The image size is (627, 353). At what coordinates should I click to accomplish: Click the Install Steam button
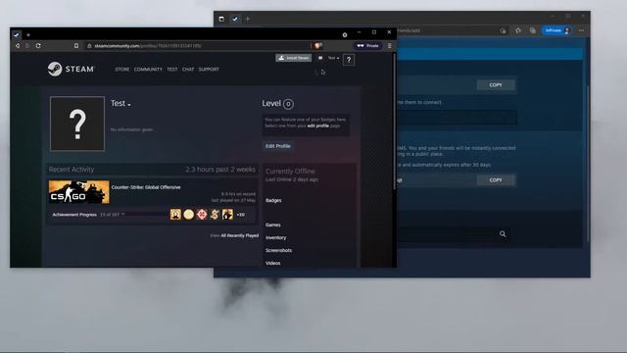point(294,58)
